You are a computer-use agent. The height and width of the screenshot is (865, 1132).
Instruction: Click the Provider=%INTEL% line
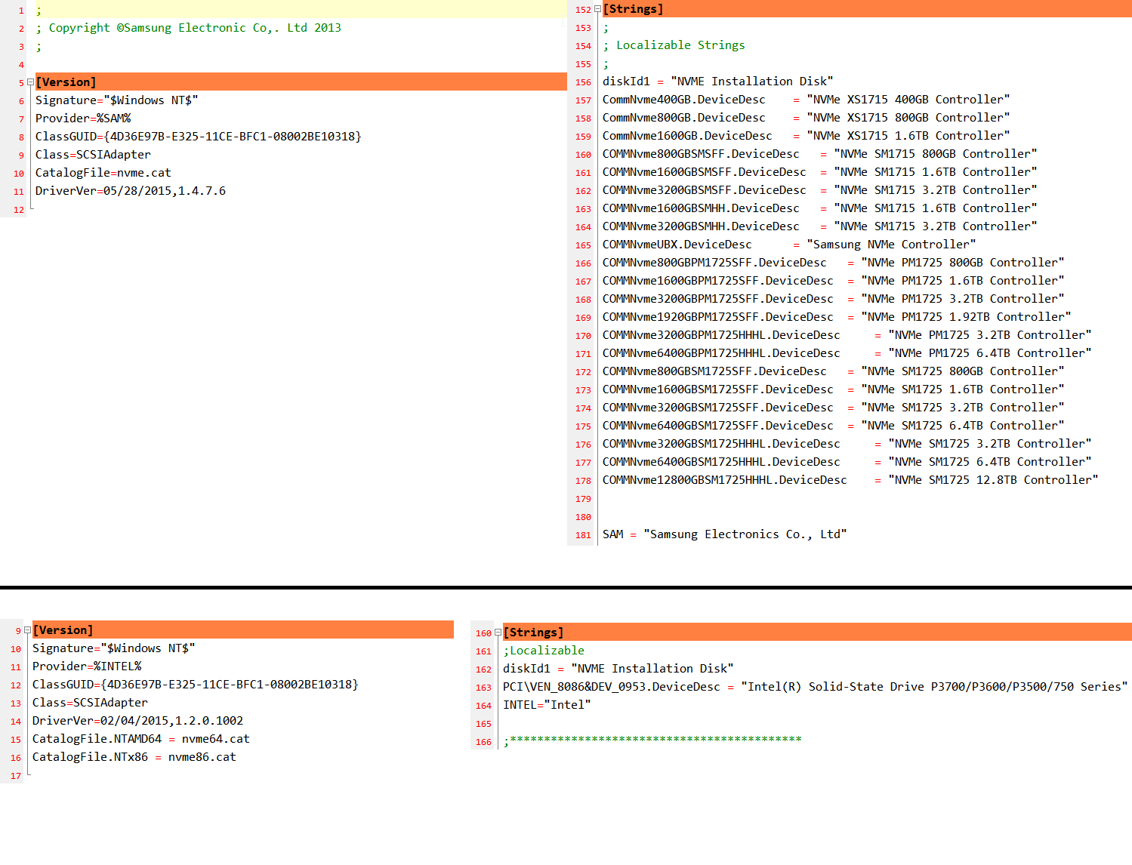coord(87,666)
